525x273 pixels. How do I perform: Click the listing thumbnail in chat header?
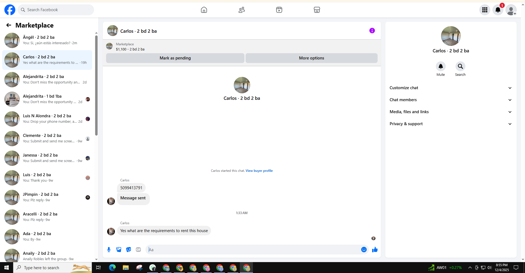click(113, 31)
